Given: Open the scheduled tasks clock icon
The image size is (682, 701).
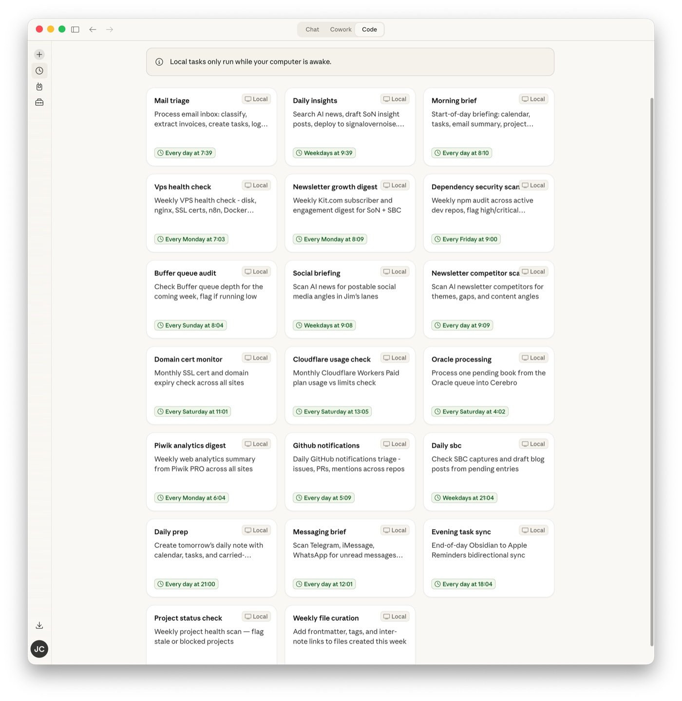Looking at the screenshot, I should [39, 70].
